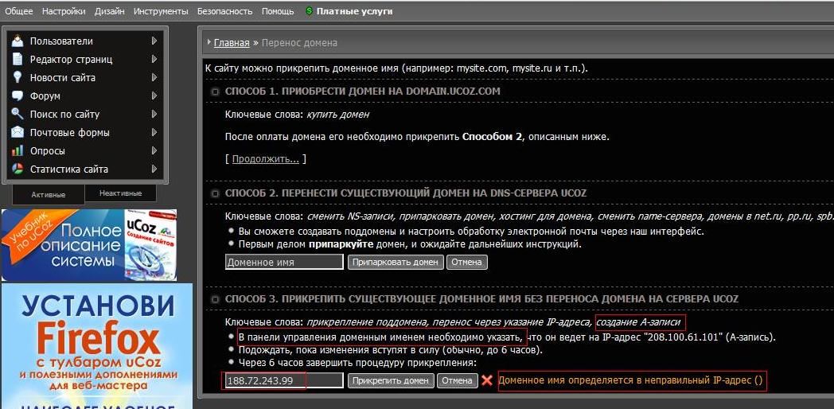Select the Опросы menu label
This screenshot has height=409, width=834.
pos(48,150)
